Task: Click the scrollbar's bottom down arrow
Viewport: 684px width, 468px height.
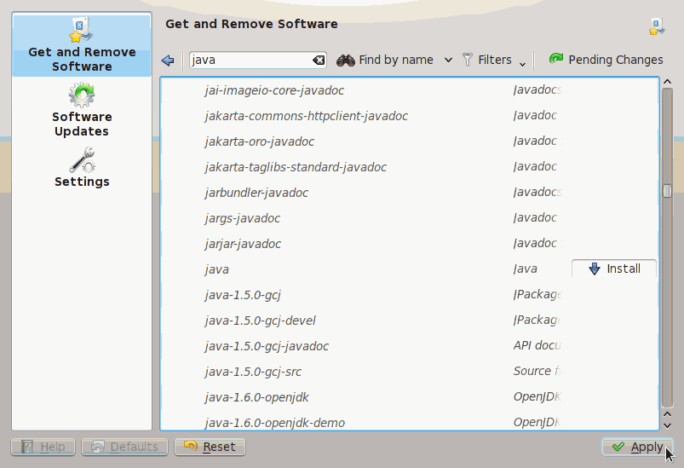Action: point(667,425)
